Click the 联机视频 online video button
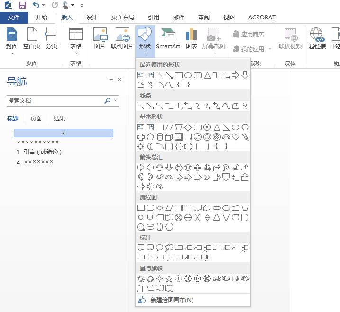This screenshot has height=312, width=340. (x=290, y=38)
